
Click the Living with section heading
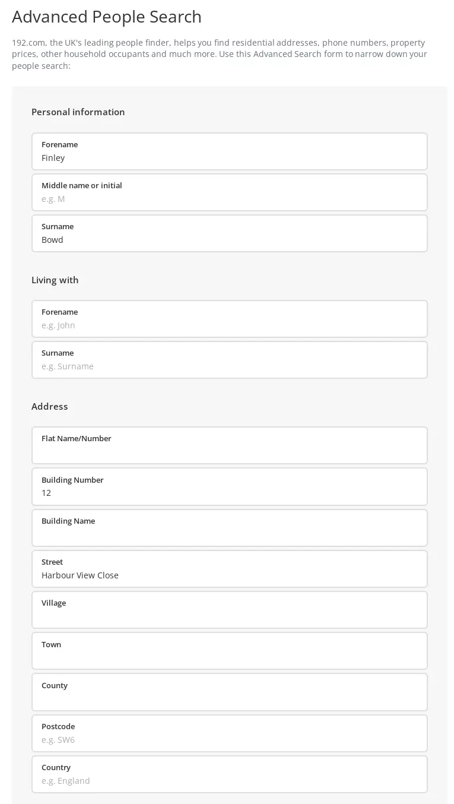55,280
